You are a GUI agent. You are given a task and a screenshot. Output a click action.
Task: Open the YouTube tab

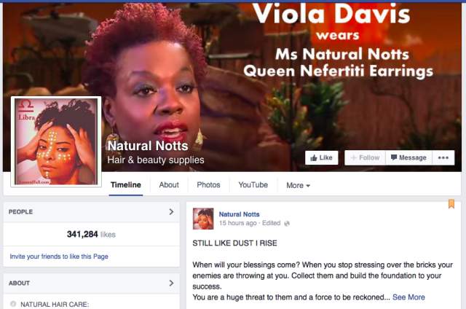coord(253,185)
